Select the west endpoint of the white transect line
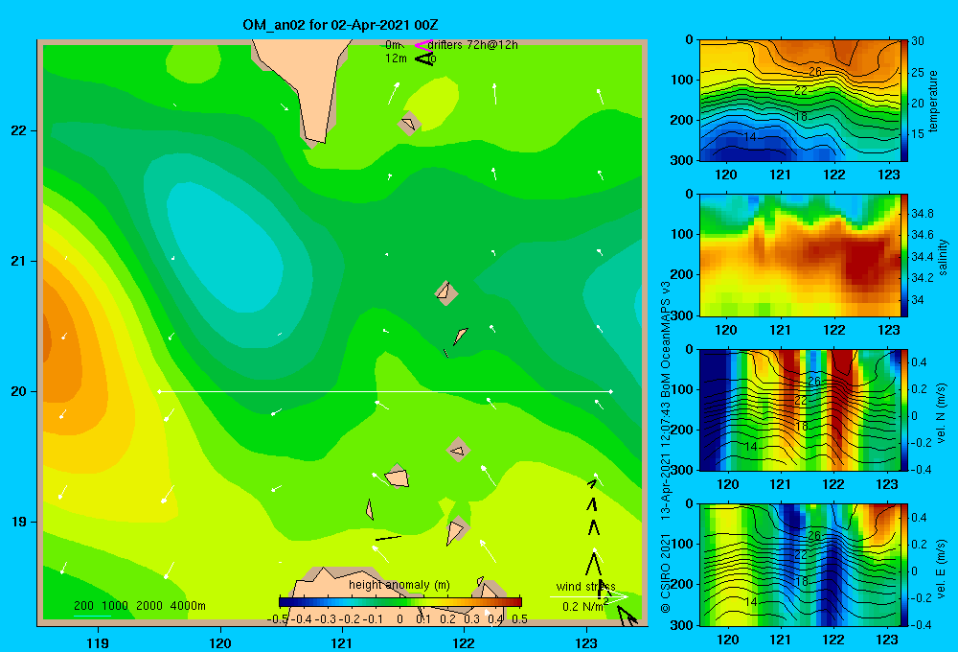The height and width of the screenshot is (652, 958). pyautogui.click(x=159, y=391)
